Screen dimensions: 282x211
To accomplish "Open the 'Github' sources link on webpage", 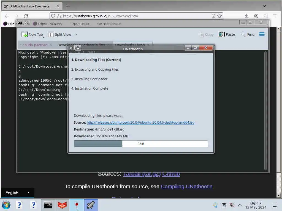I will (171, 174).
